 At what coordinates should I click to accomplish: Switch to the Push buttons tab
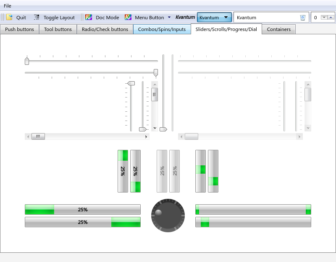(x=19, y=29)
